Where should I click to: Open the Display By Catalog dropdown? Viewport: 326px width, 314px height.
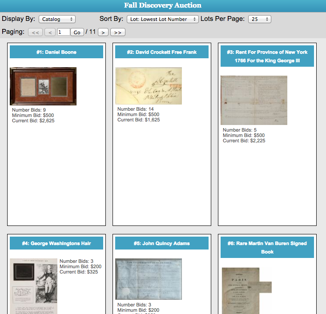pyautogui.click(x=57, y=19)
